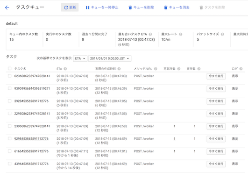Screen dimensions: 248x173
Task: Click the retry count of task 9298453562891712776
Action: [x=175, y=139]
